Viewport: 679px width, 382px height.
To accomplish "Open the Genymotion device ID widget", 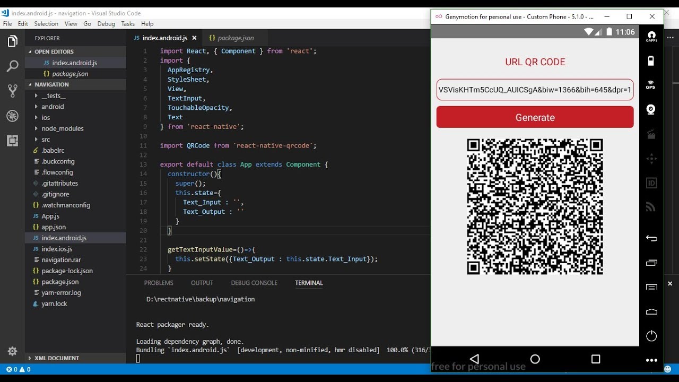I will click(x=651, y=183).
